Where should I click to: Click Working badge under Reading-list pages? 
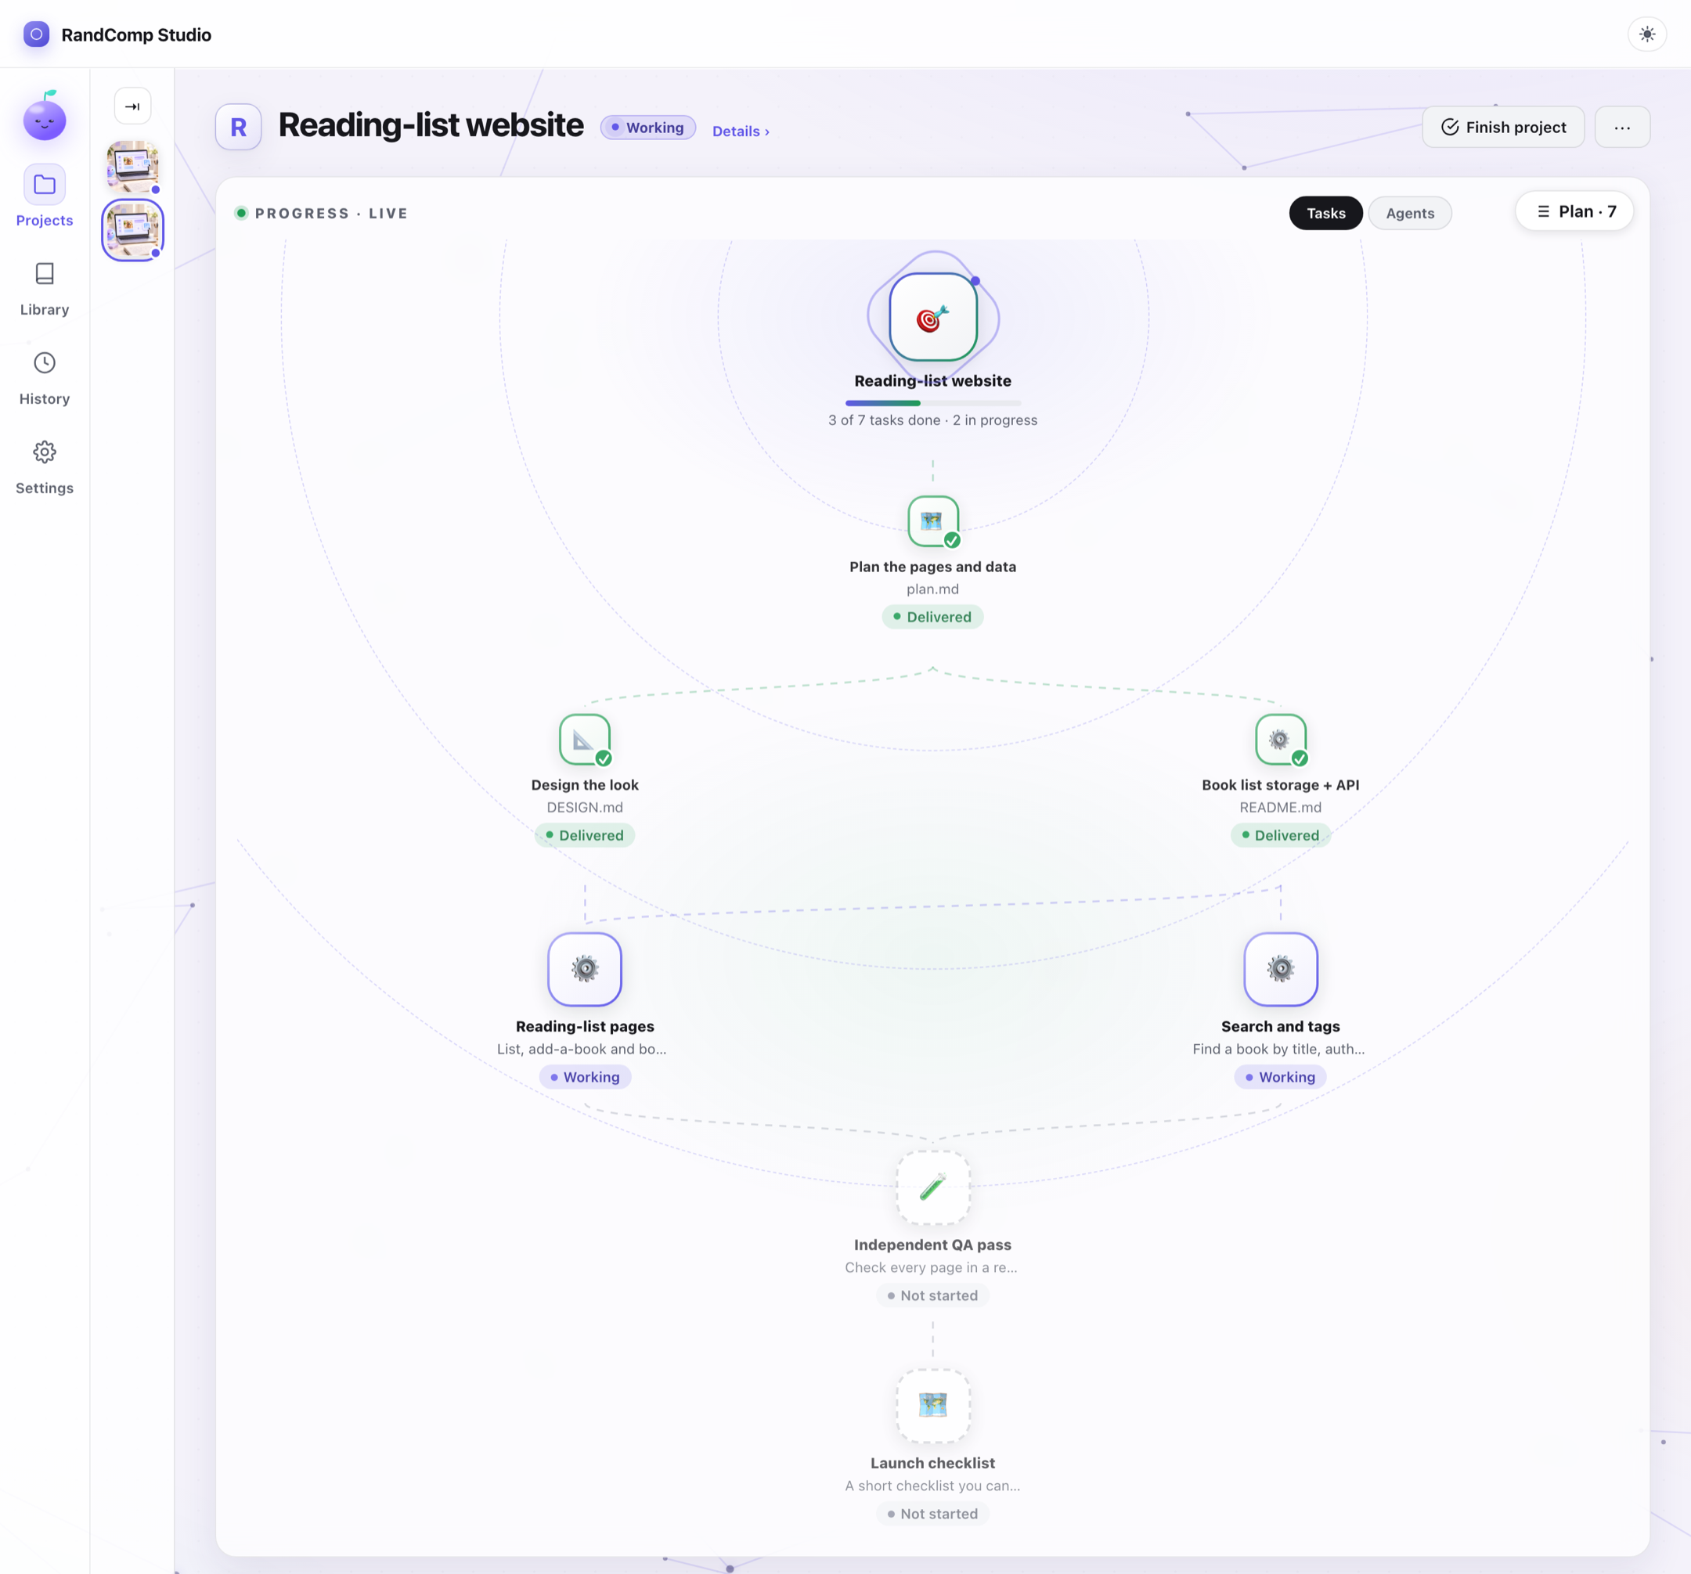(x=584, y=1076)
